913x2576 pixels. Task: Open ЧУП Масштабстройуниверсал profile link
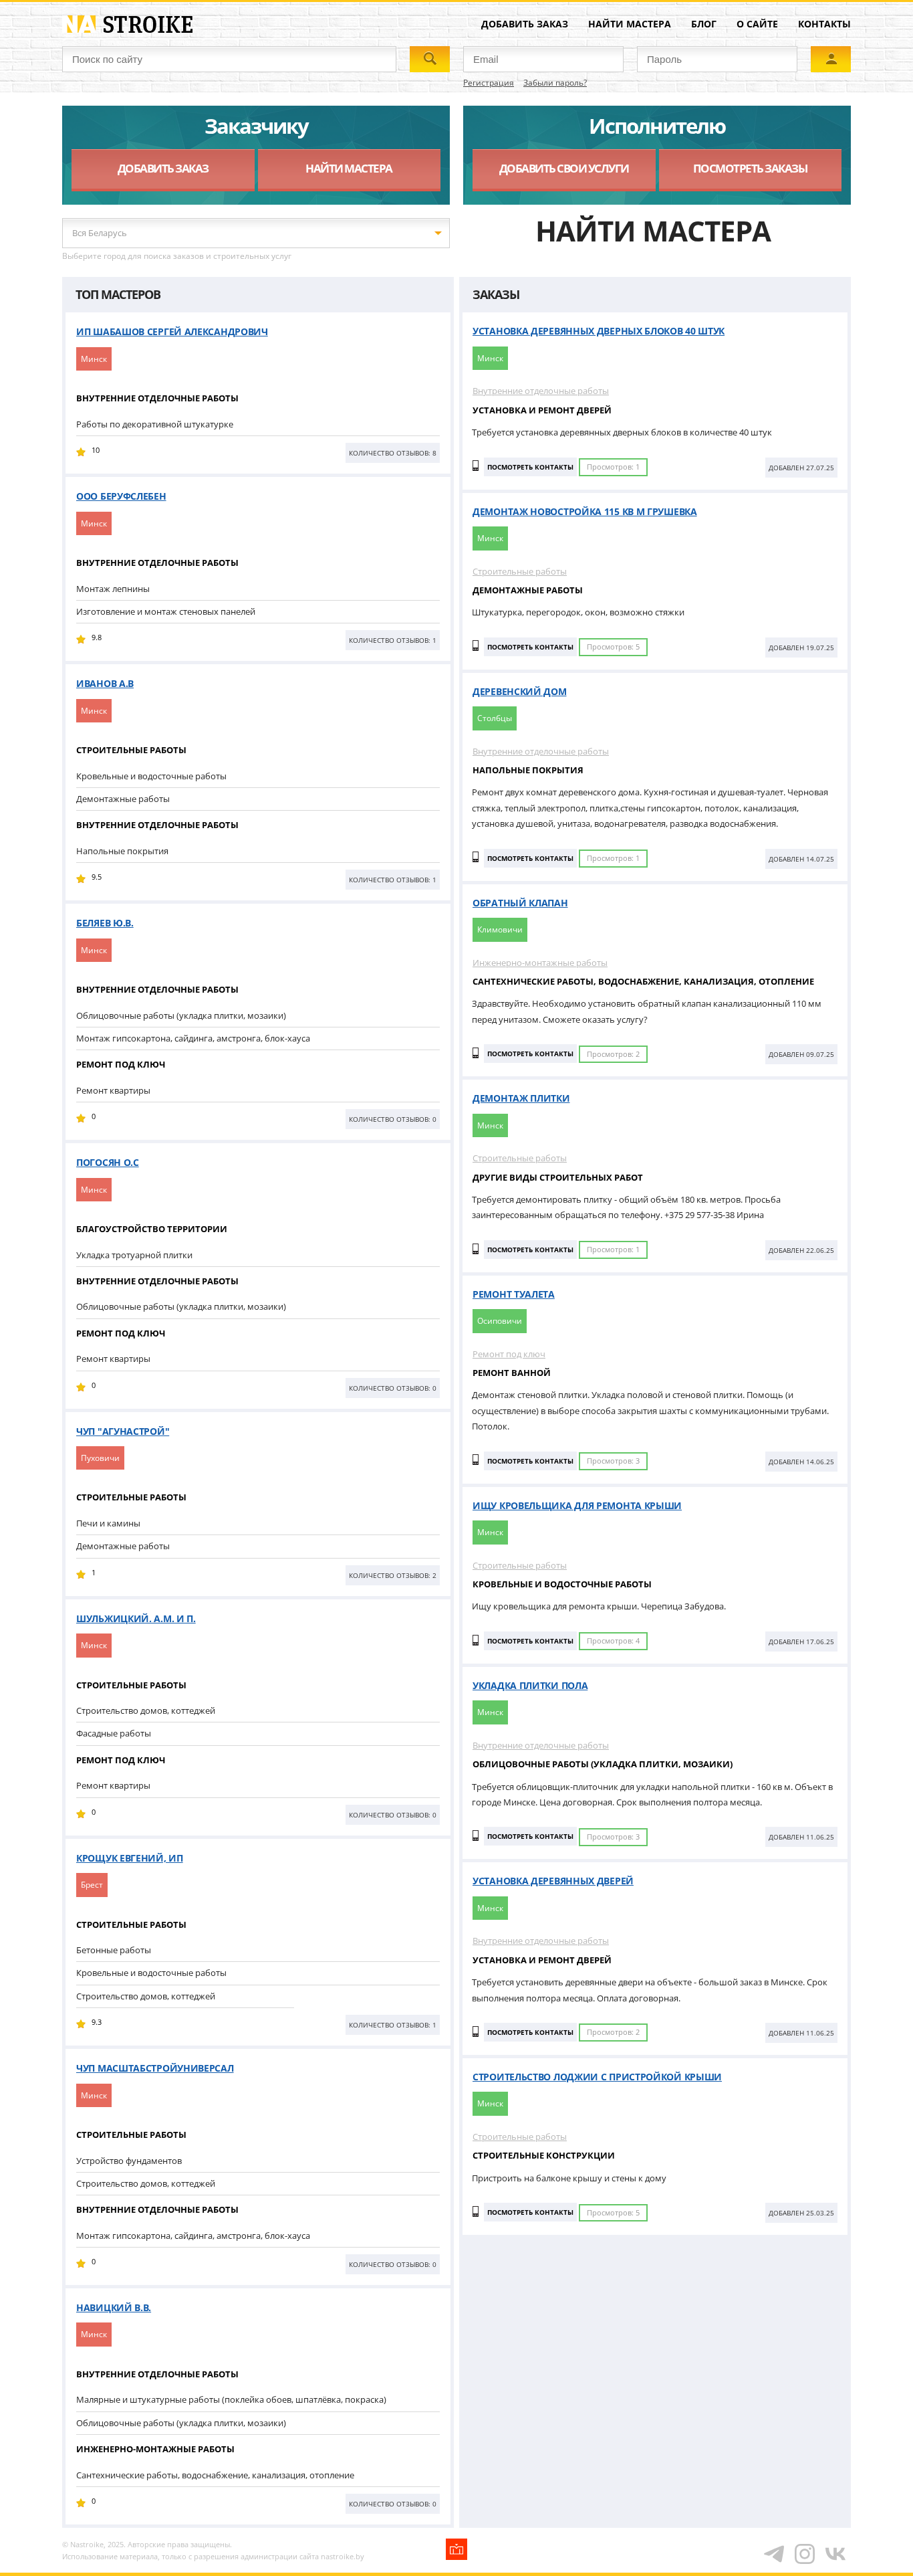pyautogui.click(x=155, y=2068)
